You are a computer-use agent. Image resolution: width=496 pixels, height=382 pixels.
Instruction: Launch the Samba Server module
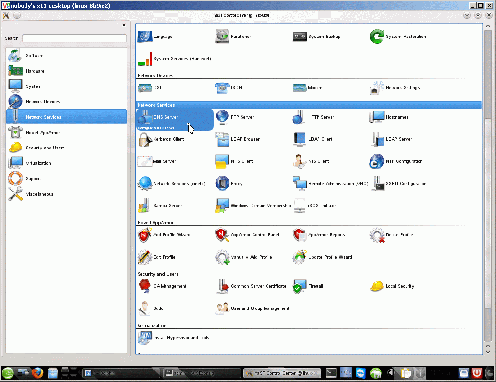point(160,206)
